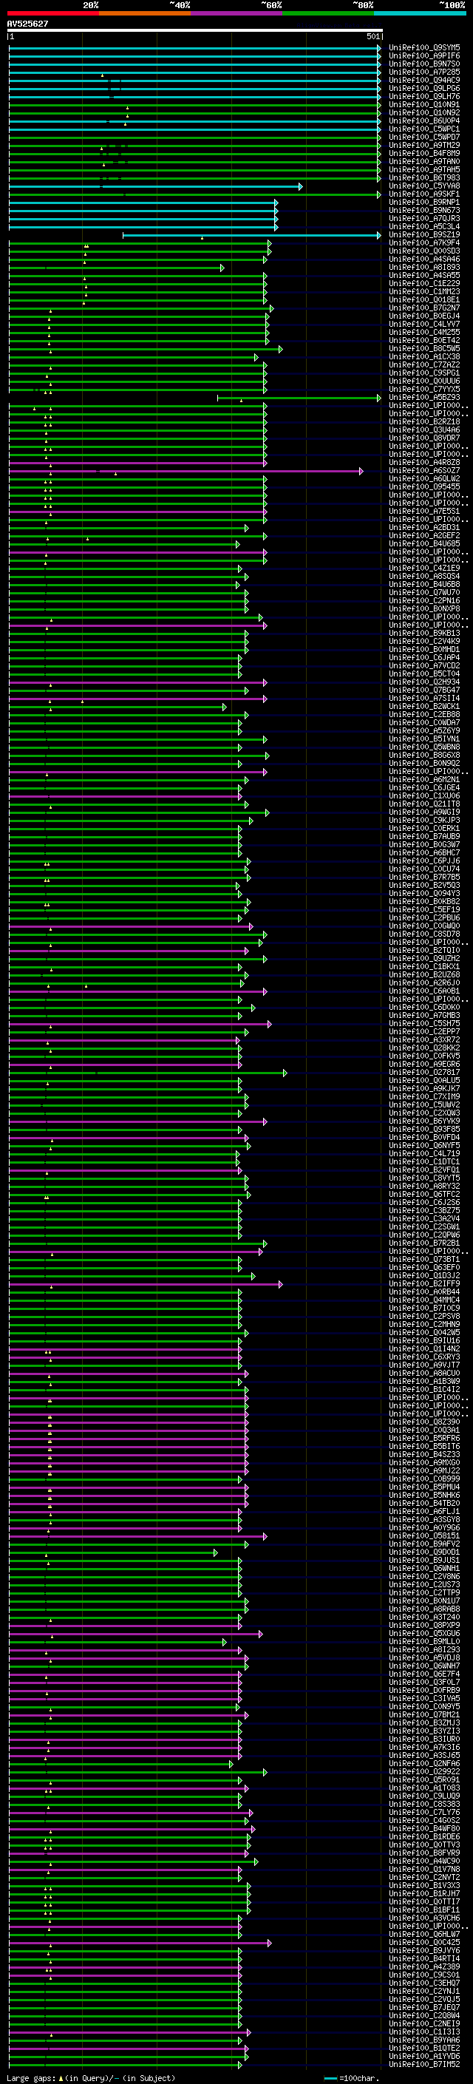Select hit label UniRef100_Q10N91
The image size is (473, 2084).
tap(424, 104)
